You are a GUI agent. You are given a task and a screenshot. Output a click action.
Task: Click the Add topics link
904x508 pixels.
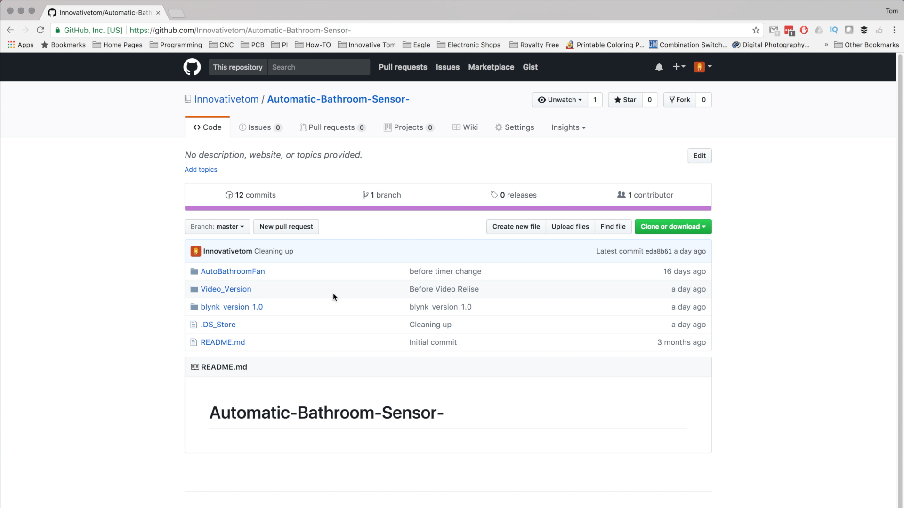coord(201,170)
